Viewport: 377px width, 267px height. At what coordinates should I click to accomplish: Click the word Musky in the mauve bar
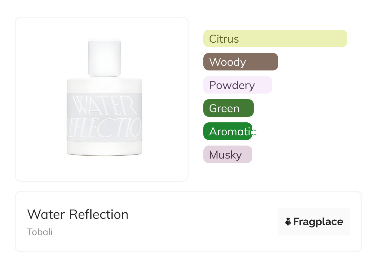coord(225,155)
